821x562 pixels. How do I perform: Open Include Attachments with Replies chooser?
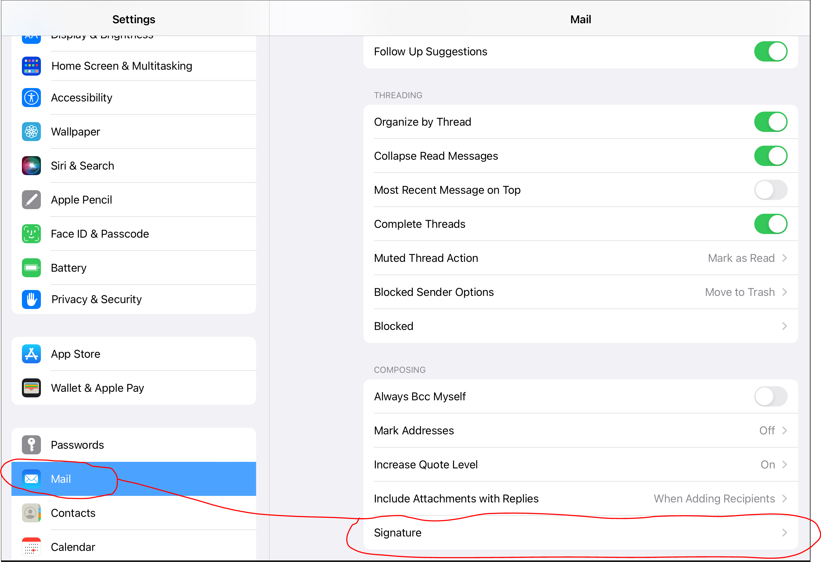[580, 499]
